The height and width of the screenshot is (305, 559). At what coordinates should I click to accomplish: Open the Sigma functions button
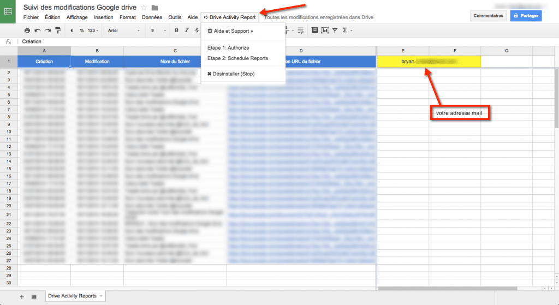345,31
